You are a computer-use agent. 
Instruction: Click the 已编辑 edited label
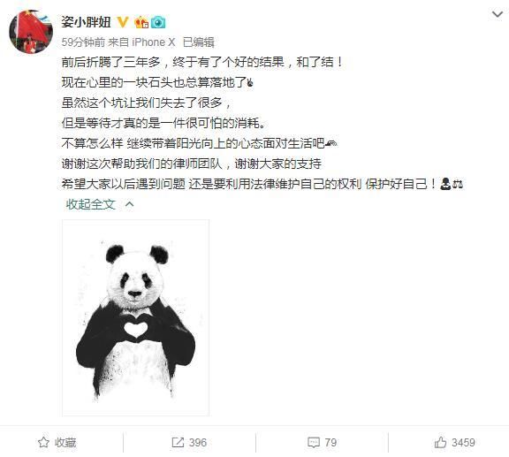point(198,42)
